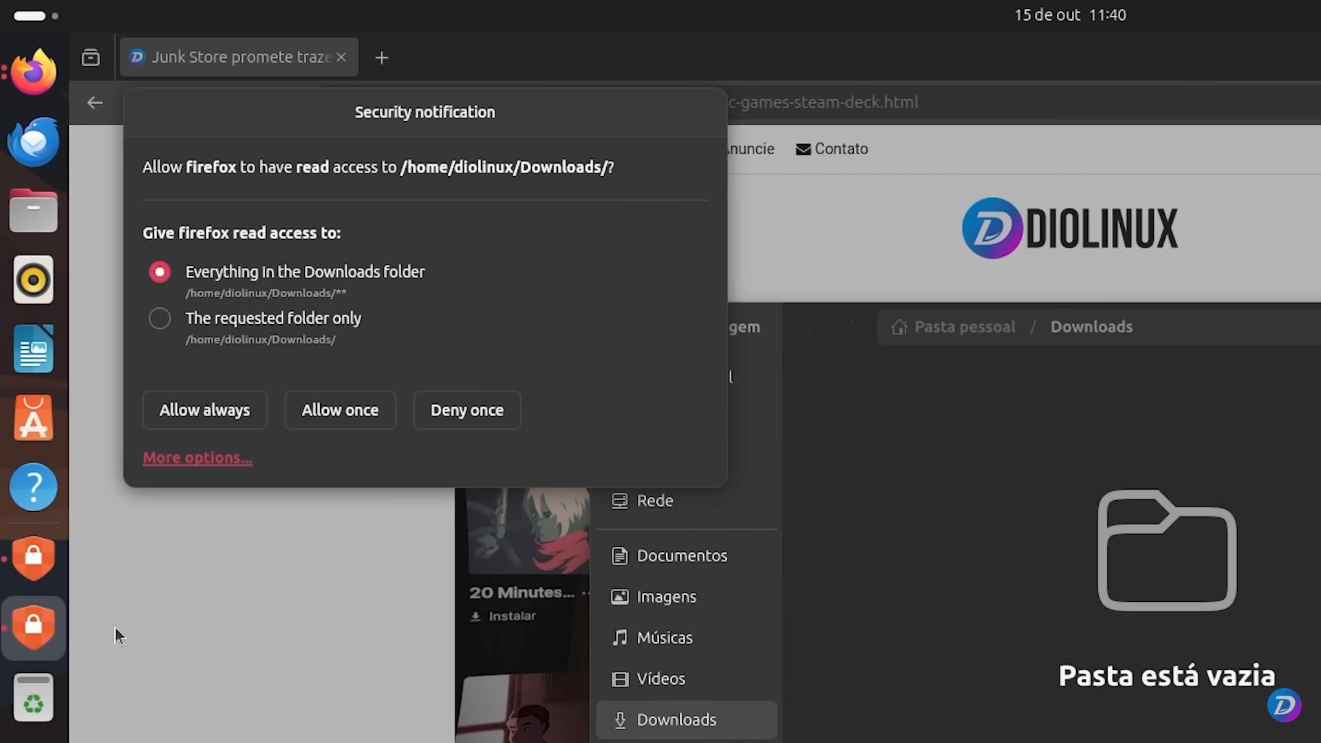
Task: Select Downloads in the file picker sidebar
Action: click(x=676, y=719)
